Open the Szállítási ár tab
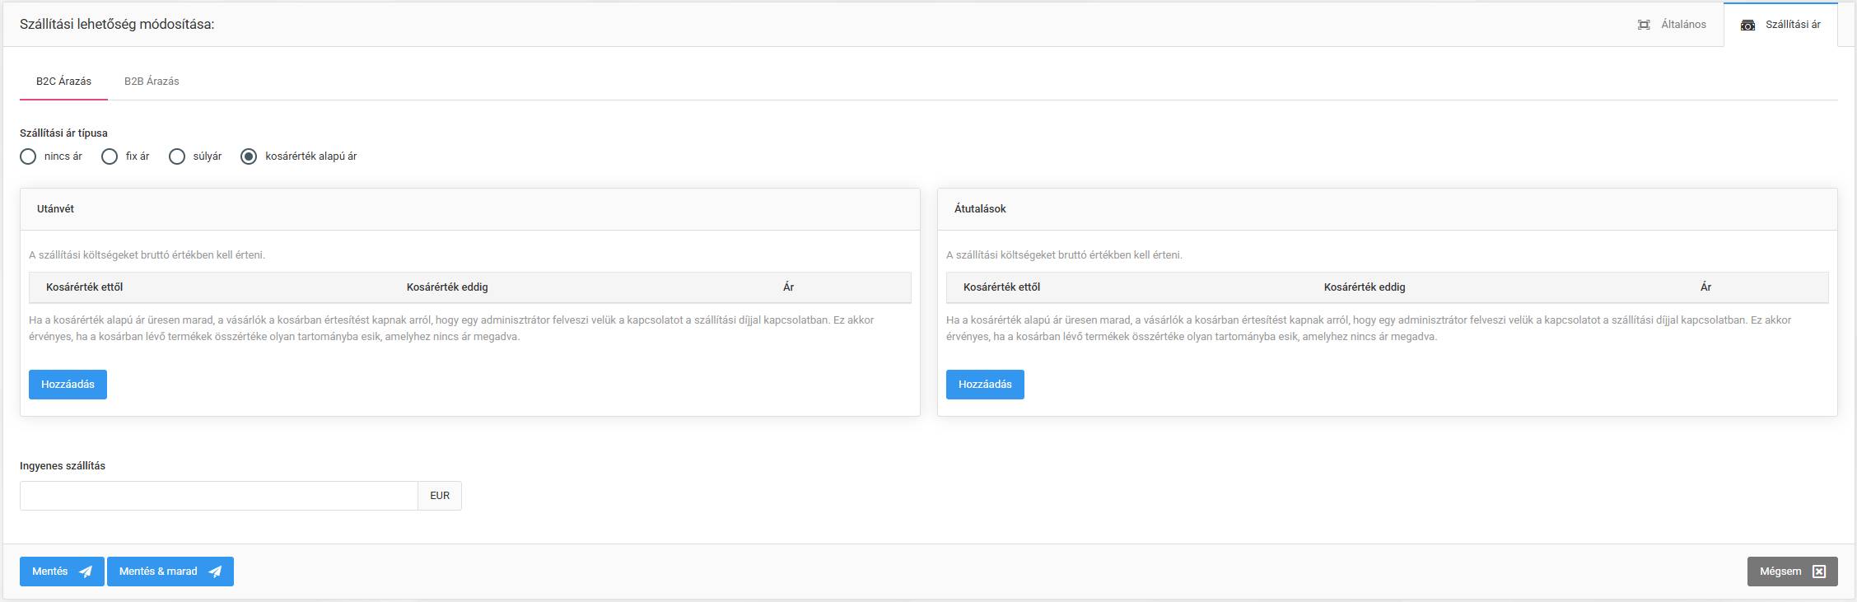Screen dimensions: 1857x602 coord(1780,25)
